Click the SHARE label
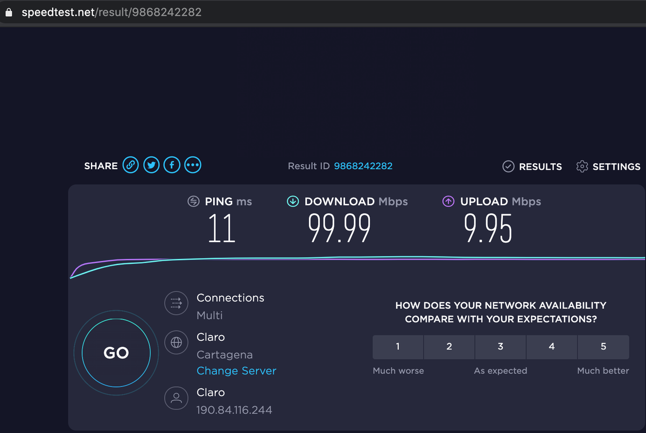Image resolution: width=646 pixels, height=433 pixels. pos(101,166)
